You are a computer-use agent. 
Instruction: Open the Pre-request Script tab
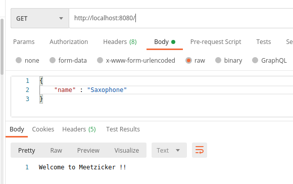216,41
